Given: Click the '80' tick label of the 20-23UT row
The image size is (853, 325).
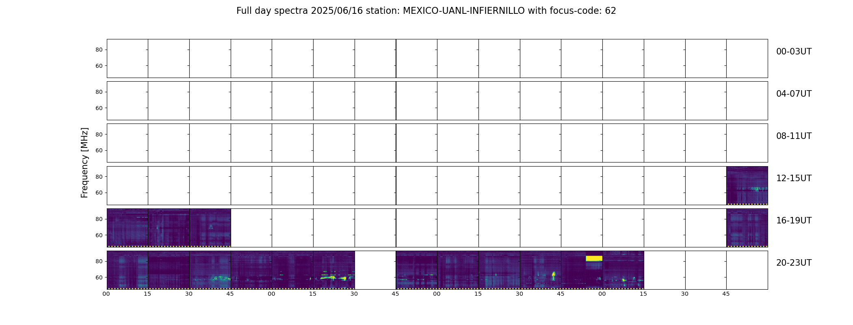Looking at the screenshot, I should point(99,262).
